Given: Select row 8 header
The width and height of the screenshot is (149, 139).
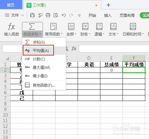Looking at the screenshot, I should 5,104.
